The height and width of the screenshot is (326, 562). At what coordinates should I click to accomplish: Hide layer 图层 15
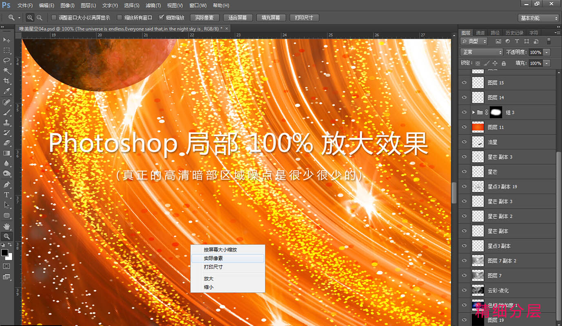pos(464,83)
